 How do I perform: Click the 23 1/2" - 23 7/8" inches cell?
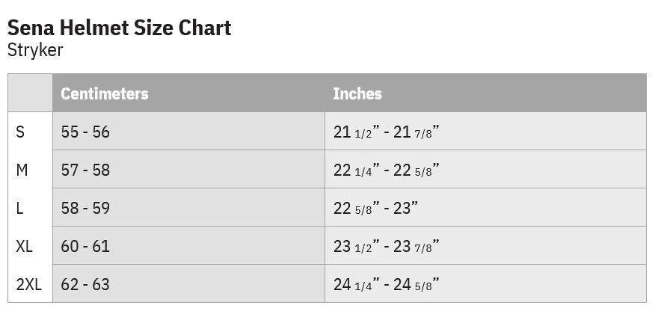pyautogui.click(x=386, y=247)
